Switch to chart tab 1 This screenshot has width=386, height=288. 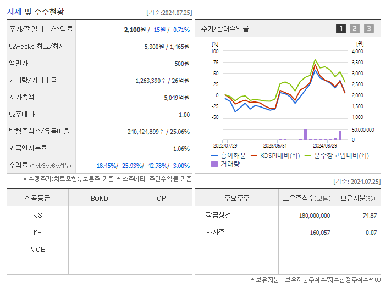click(x=341, y=29)
